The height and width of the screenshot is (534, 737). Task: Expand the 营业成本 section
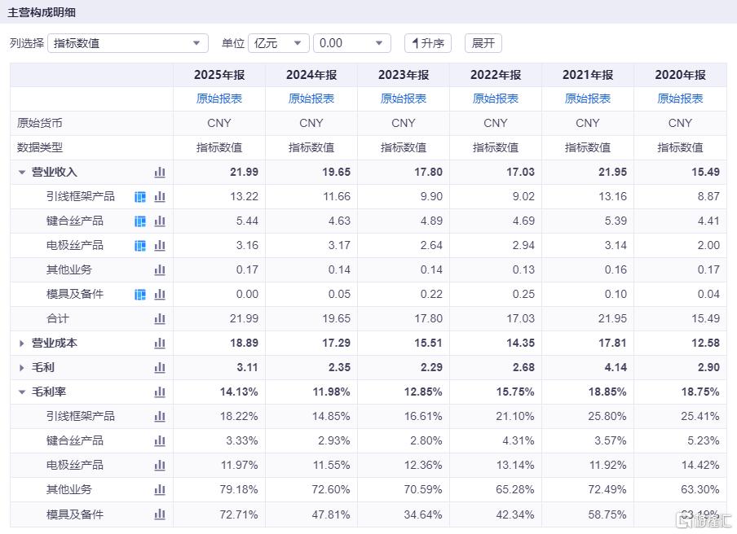click(x=22, y=344)
